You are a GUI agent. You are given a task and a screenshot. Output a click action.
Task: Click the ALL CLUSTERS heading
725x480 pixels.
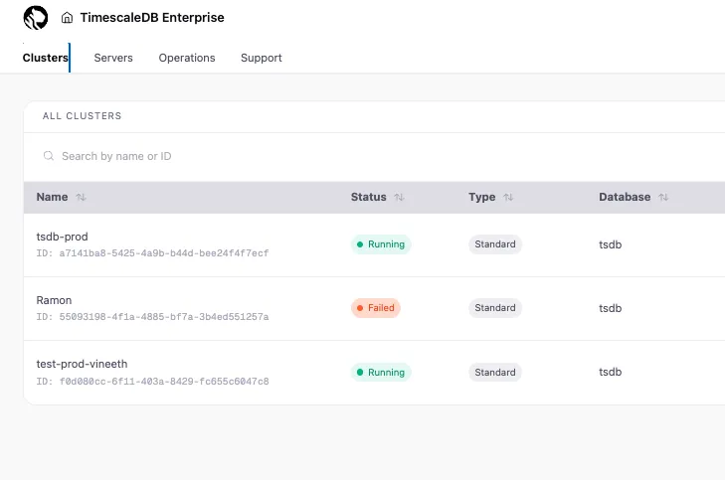[82, 116]
